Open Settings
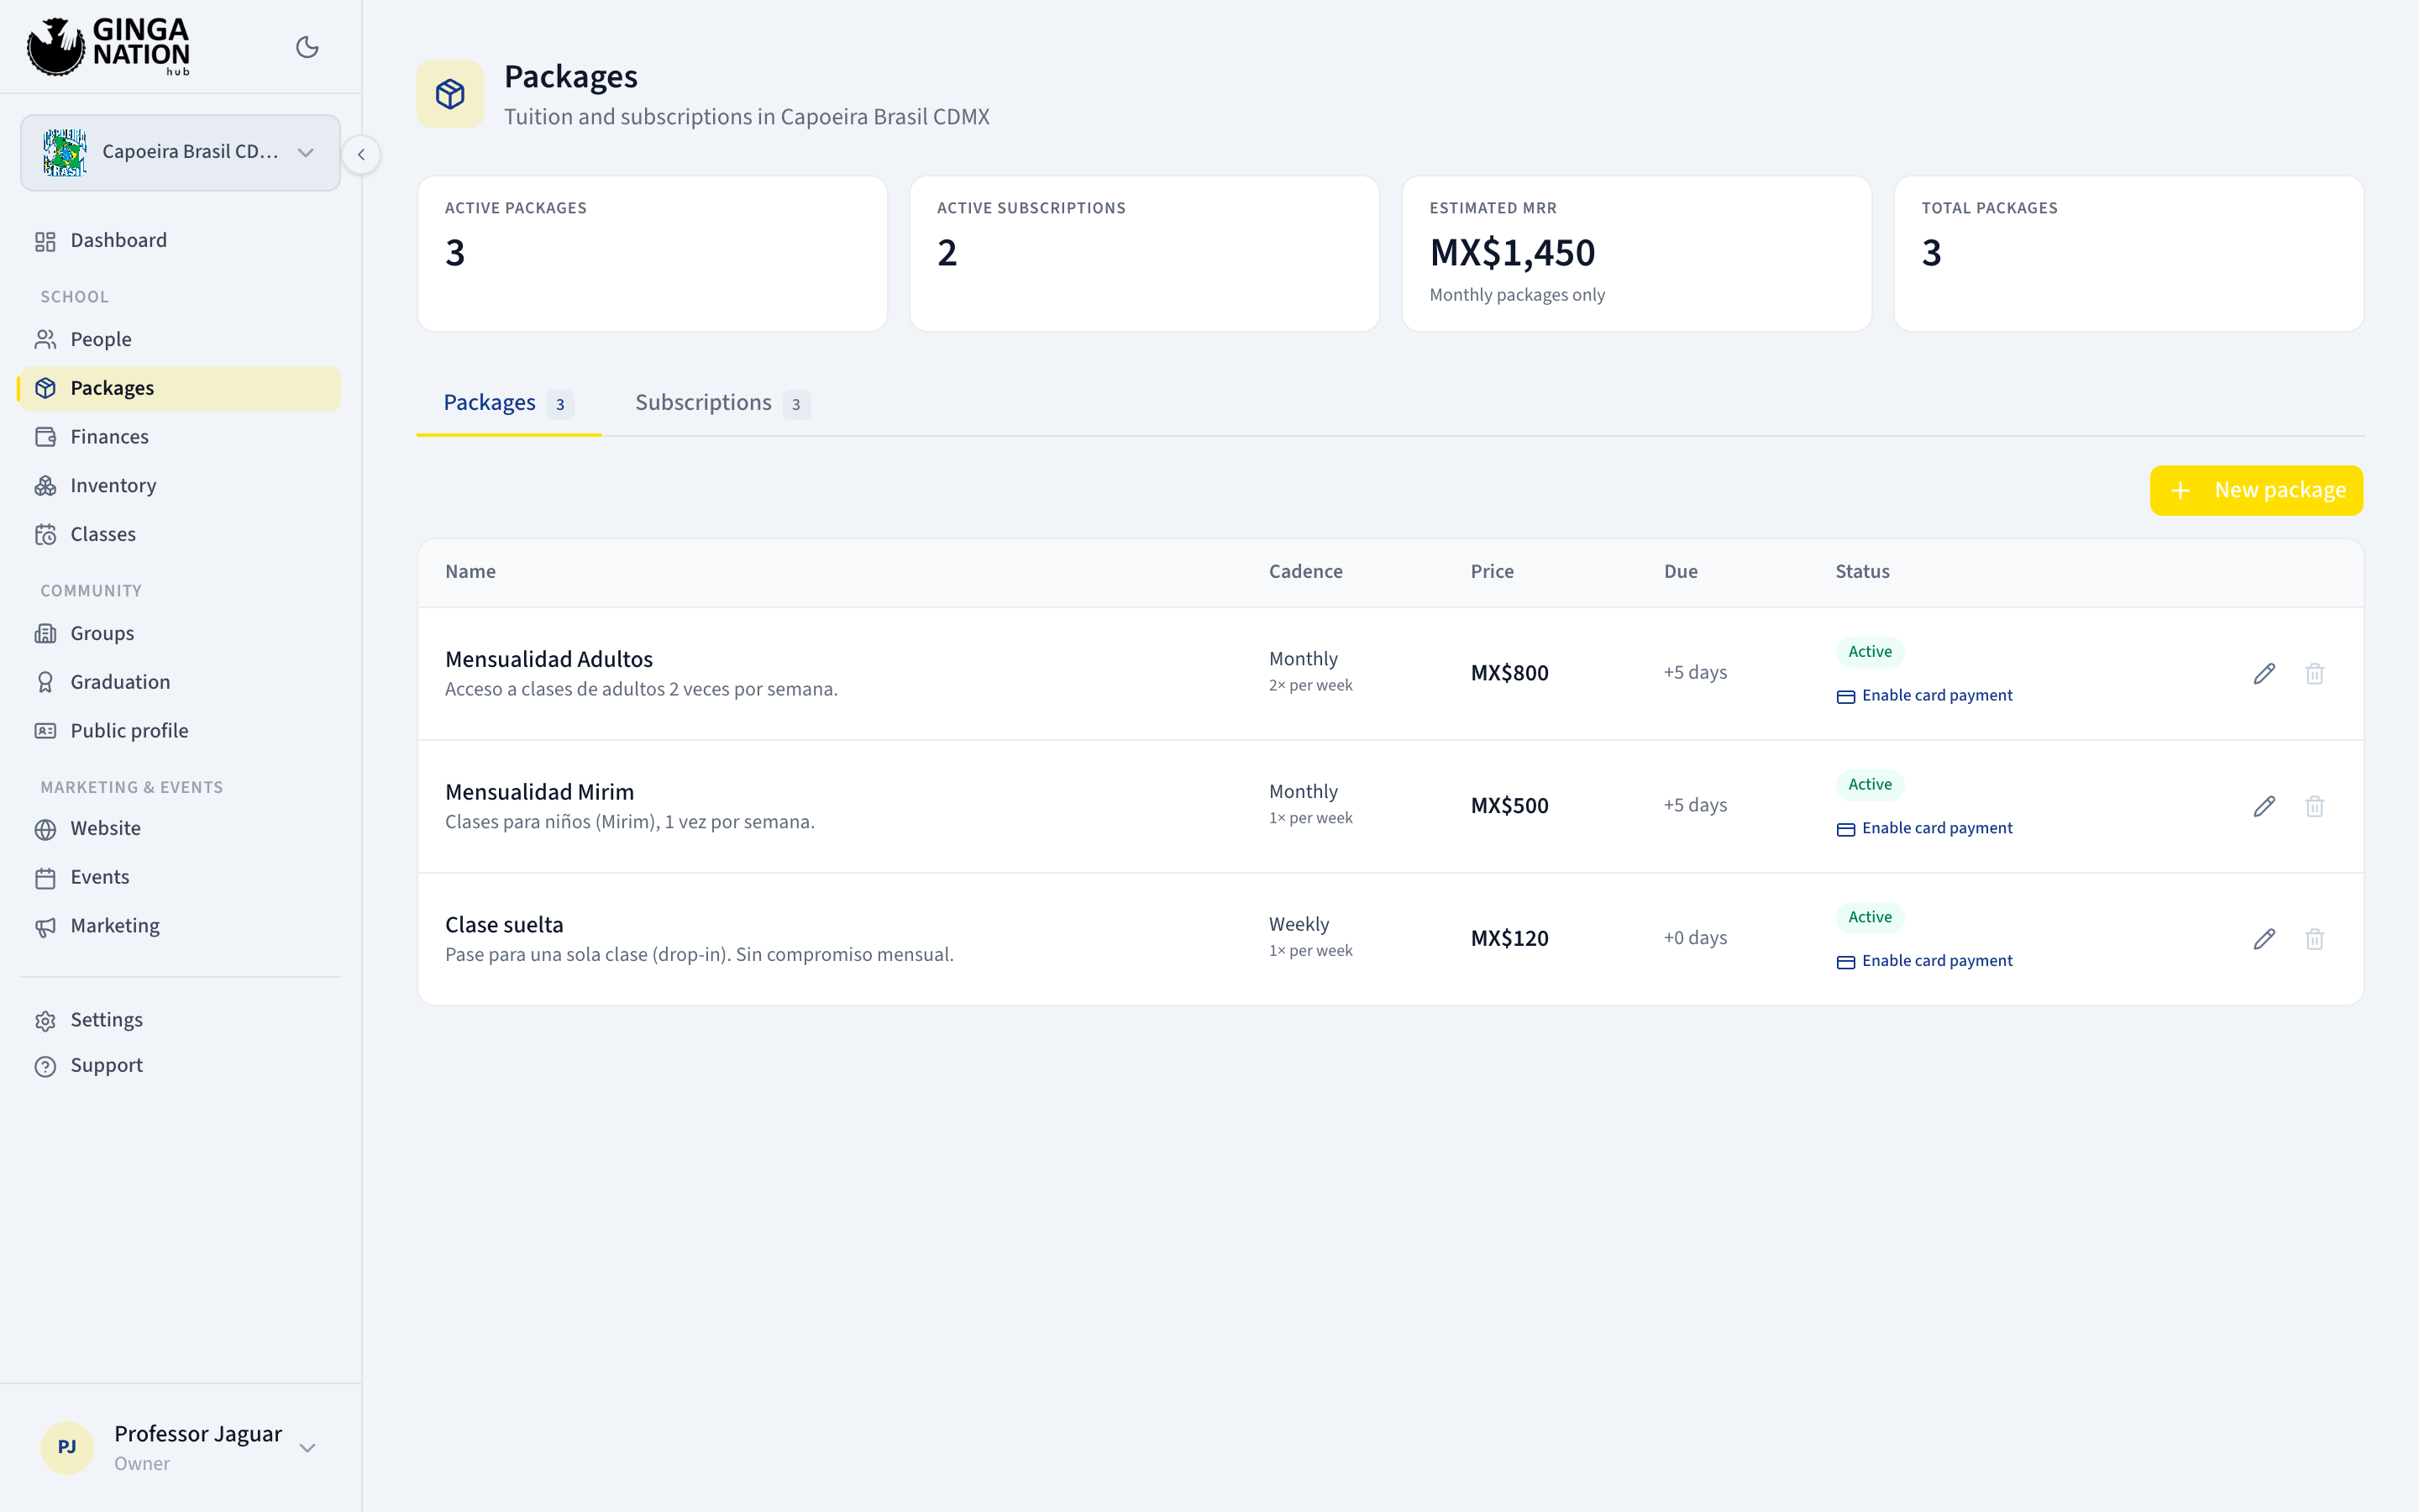 (x=180, y=1020)
